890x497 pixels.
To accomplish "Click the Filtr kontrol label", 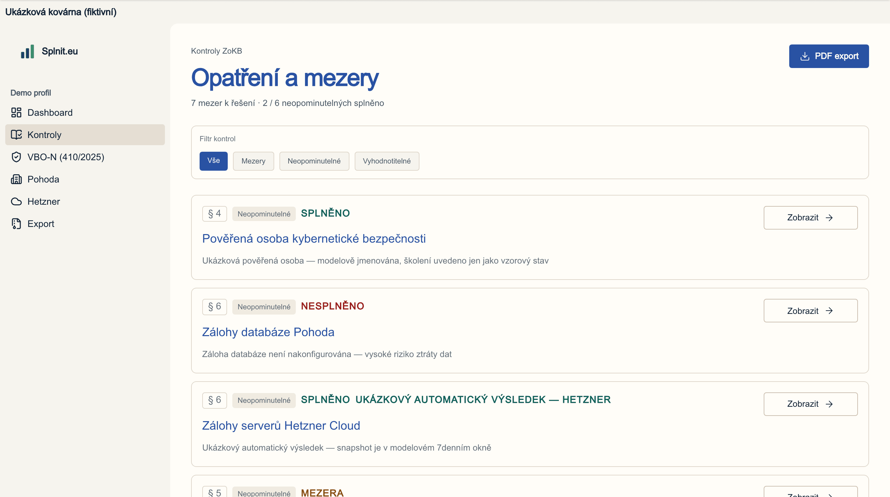I will click(217, 139).
